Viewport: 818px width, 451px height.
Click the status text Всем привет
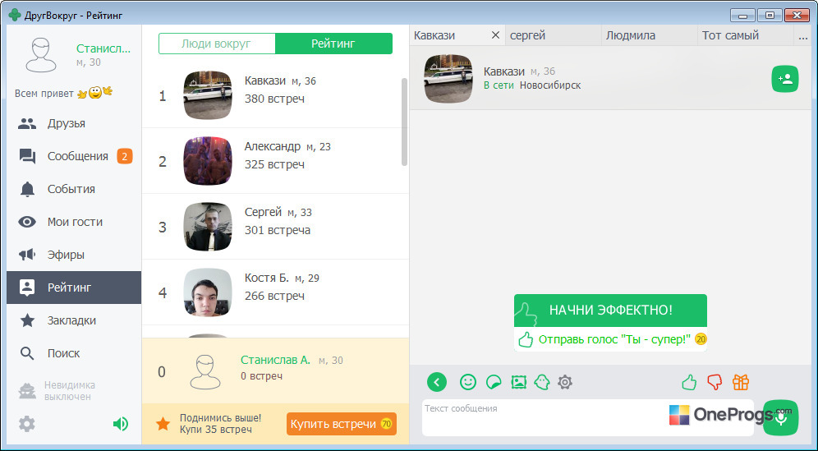point(44,94)
